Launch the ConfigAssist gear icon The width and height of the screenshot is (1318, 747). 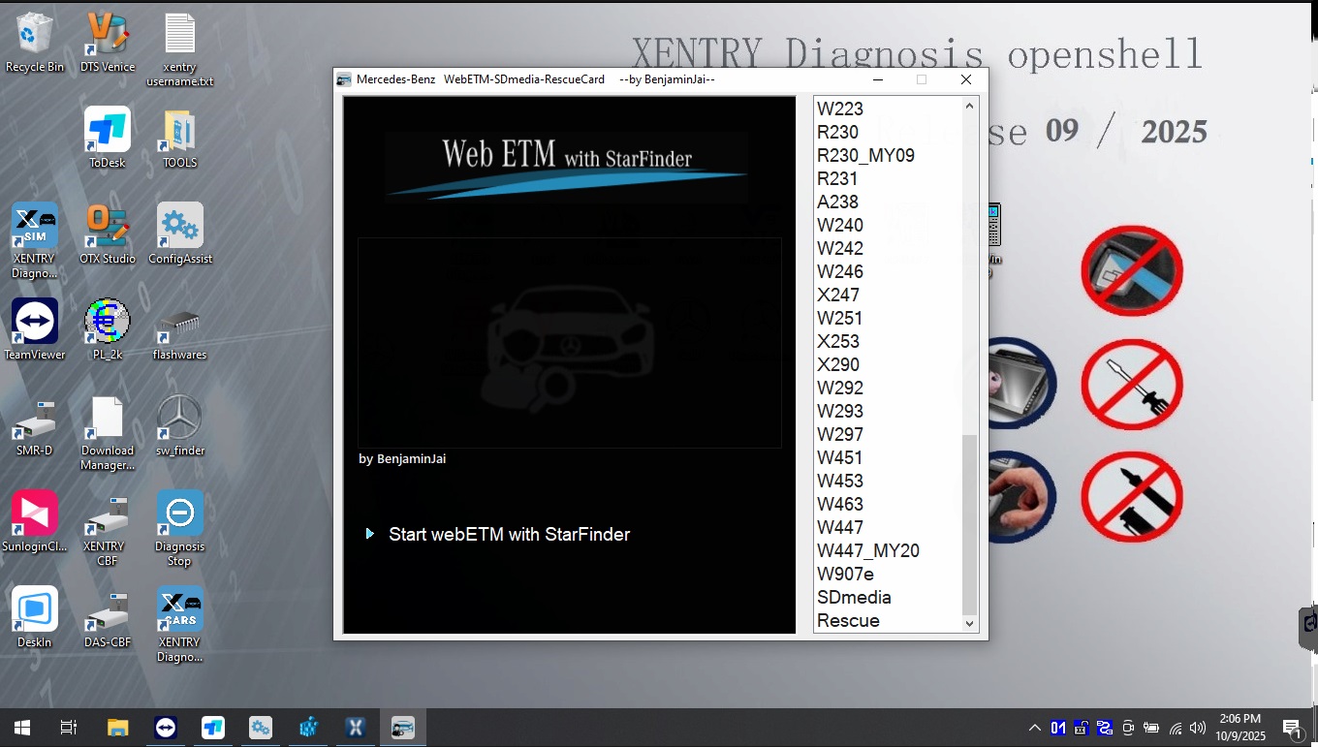[x=179, y=227]
